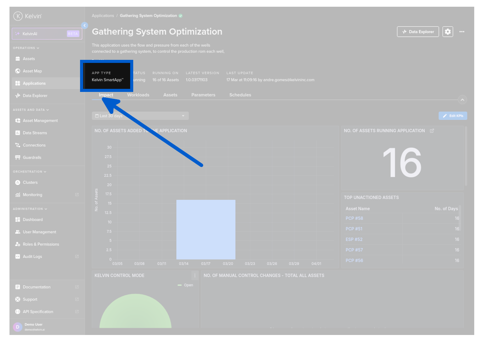
Task: Expand the Last 30 days dropdown
Action: click(140, 116)
